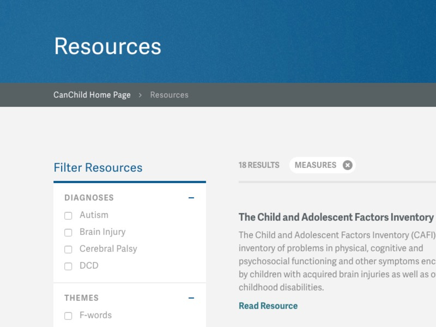
Task: Collapse the Diagnoses filter section
Action: (x=191, y=198)
